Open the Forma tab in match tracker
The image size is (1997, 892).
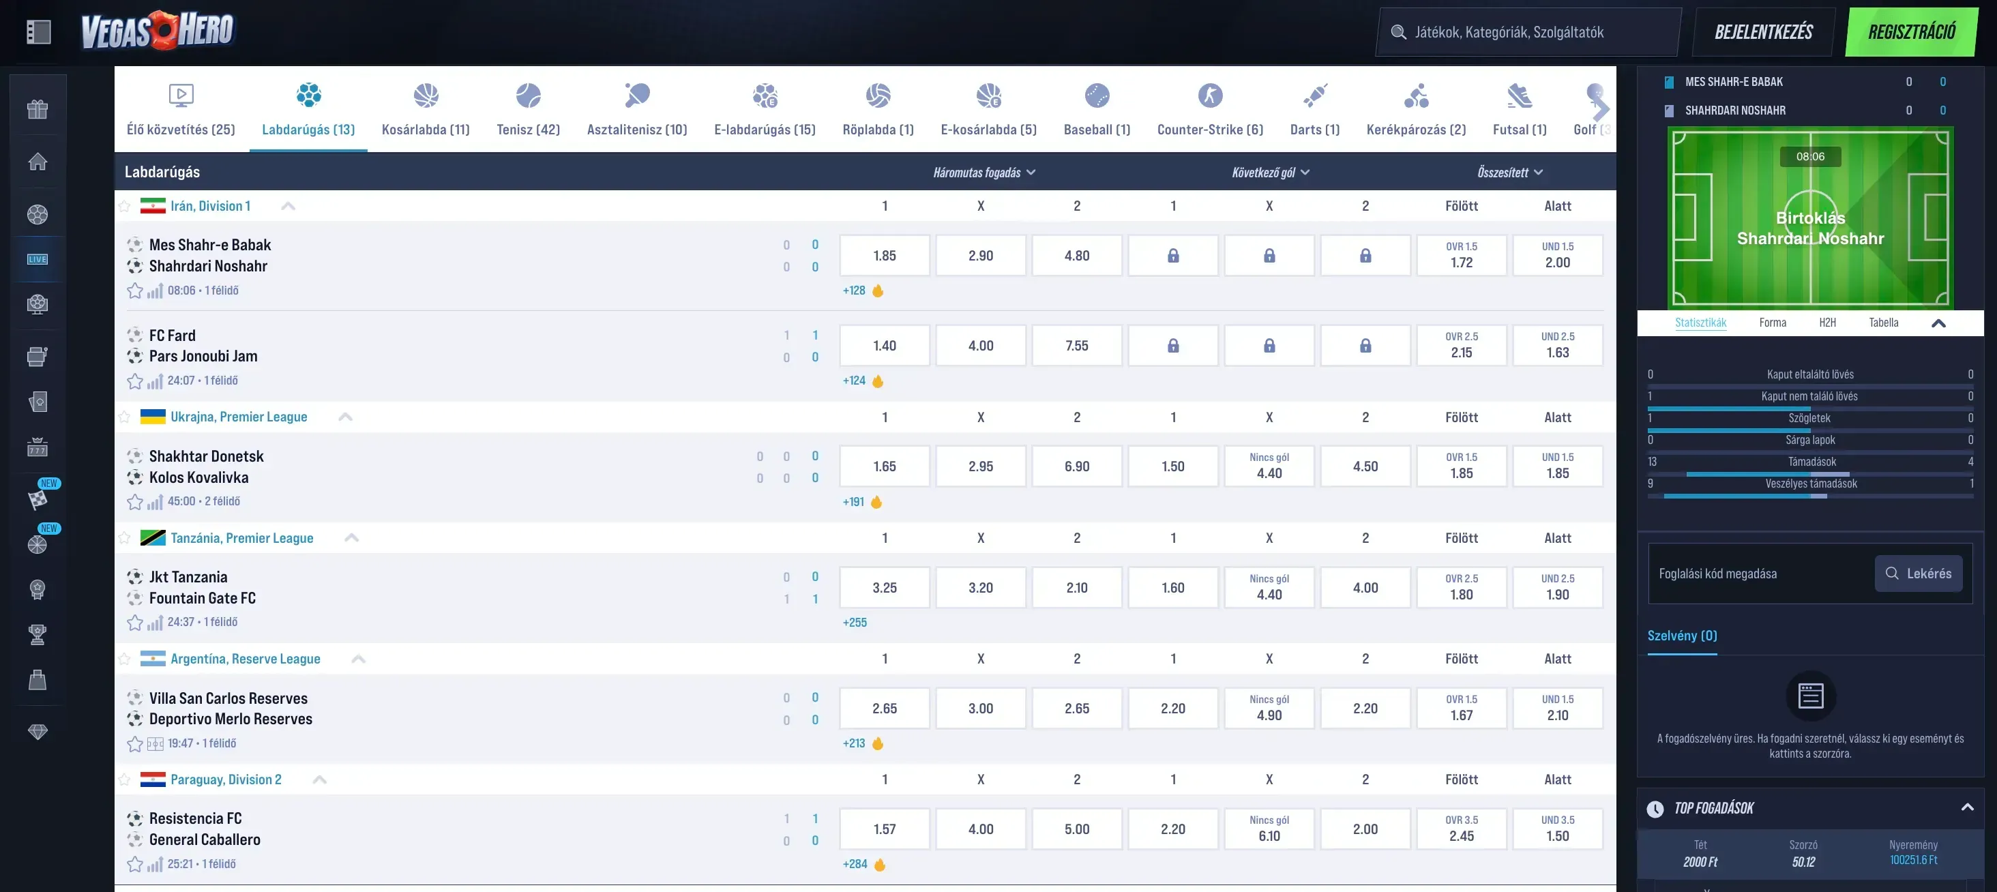[1773, 323]
